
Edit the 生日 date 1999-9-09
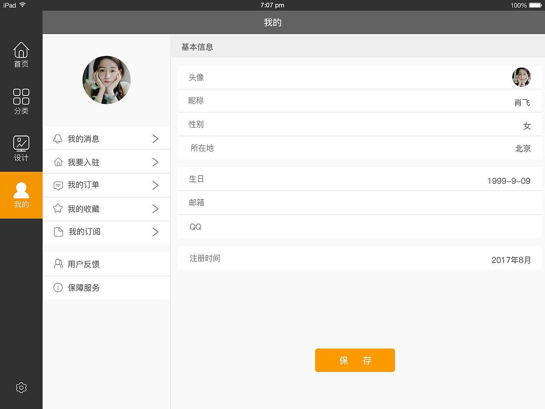pyautogui.click(x=509, y=181)
